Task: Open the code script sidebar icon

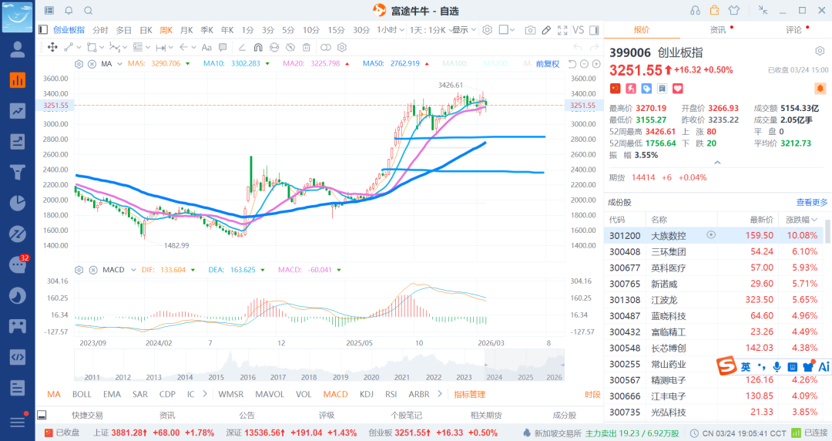Action: click(x=18, y=356)
